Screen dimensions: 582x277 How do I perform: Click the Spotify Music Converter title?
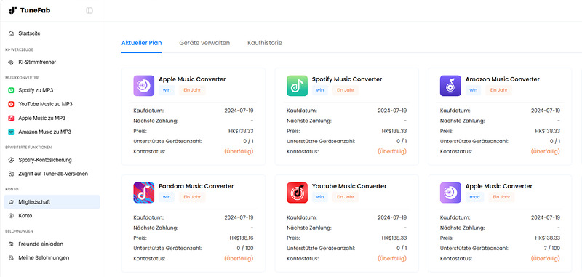pyautogui.click(x=347, y=79)
